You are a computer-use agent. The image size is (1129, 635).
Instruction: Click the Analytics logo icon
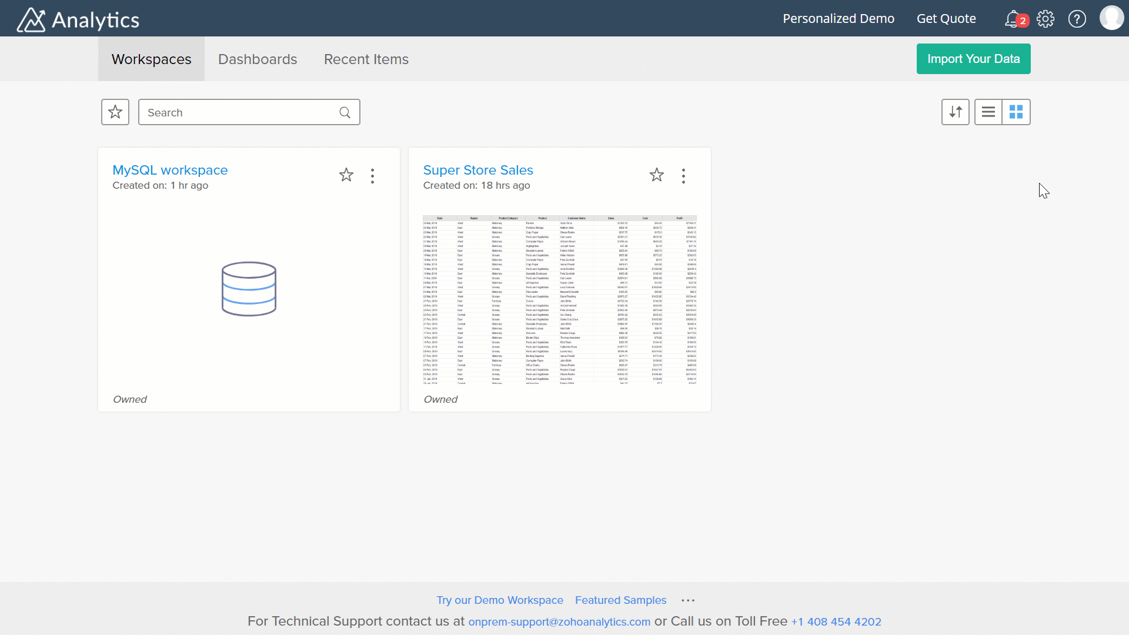point(31,19)
